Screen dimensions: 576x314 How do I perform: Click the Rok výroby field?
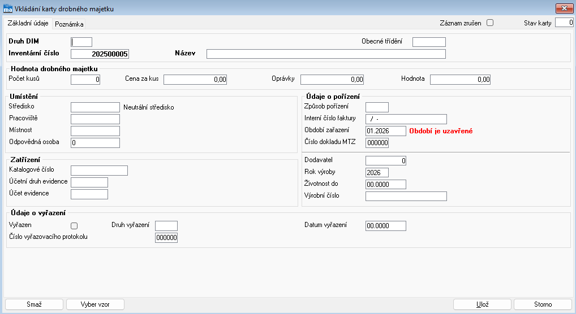[377, 172]
